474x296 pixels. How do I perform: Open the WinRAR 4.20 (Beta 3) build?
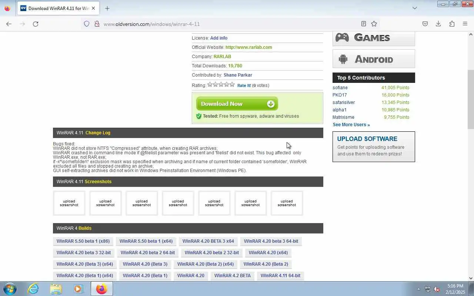click(145, 264)
